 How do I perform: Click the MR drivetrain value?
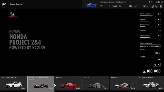[x=159, y=60]
